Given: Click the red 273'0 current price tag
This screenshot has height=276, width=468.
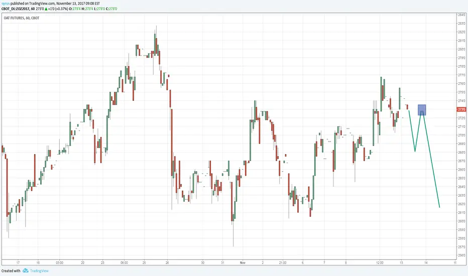Looking at the screenshot, I should [462, 109].
